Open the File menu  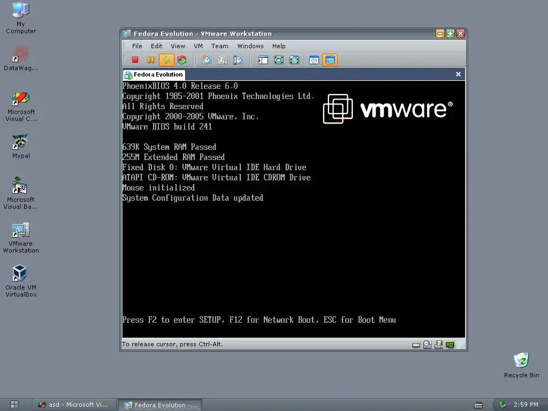137,46
